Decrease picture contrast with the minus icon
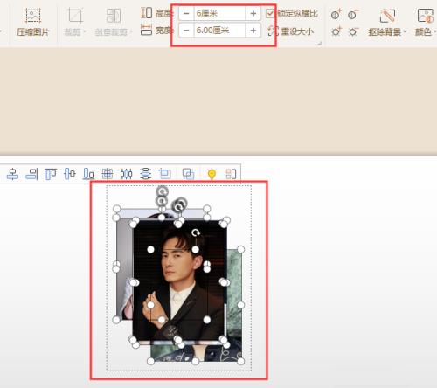 coord(353,14)
